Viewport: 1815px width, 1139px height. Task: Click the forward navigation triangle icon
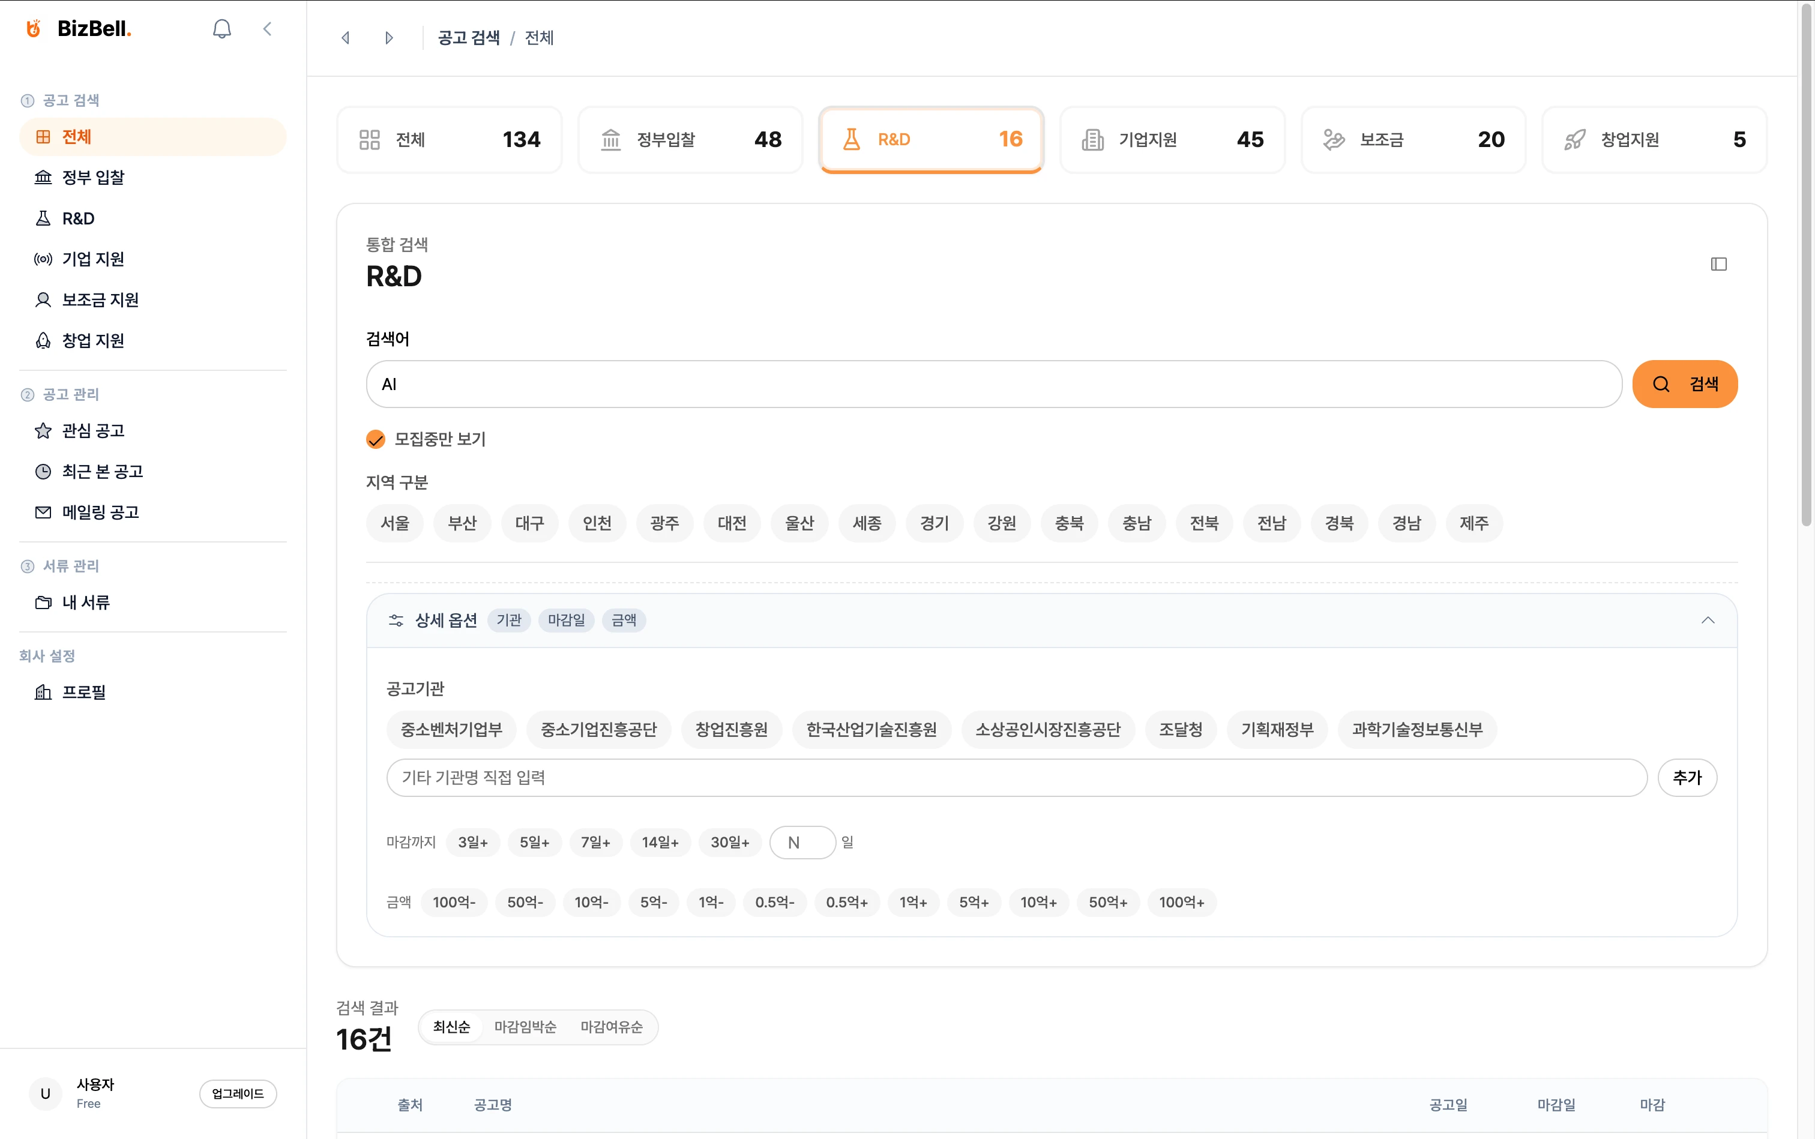[389, 38]
